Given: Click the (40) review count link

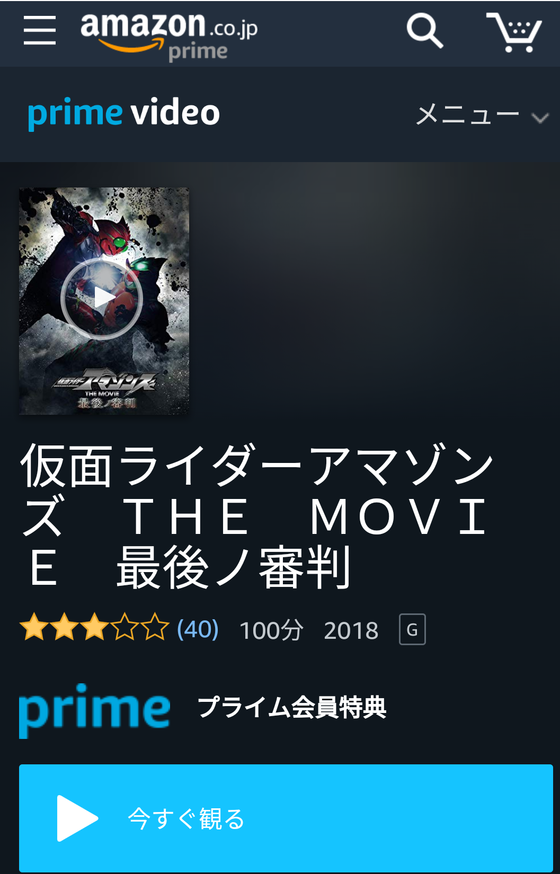Looking at the screenshot, I should click(x=198, y=629).
